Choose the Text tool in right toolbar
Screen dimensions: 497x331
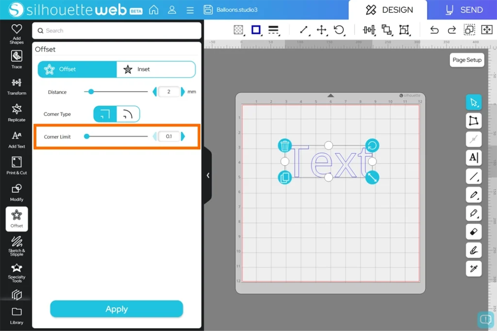point(473,157)
